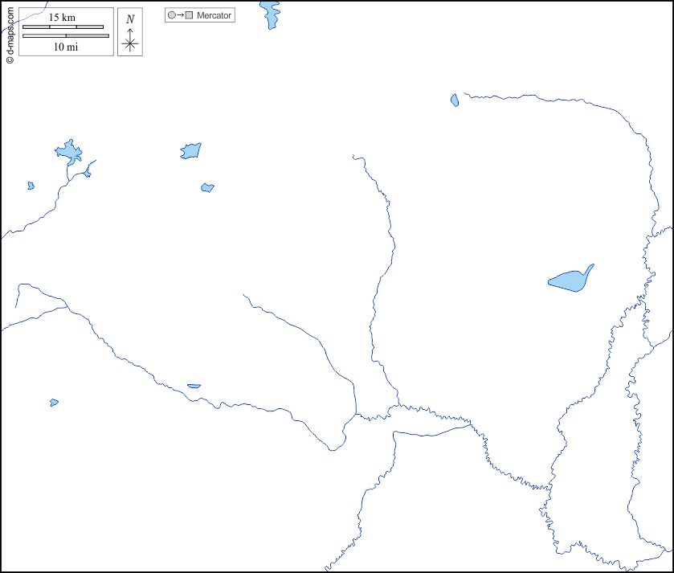Click the north arrow compass icon
Viewport: 674px width, 573px height.
point(130,42)
